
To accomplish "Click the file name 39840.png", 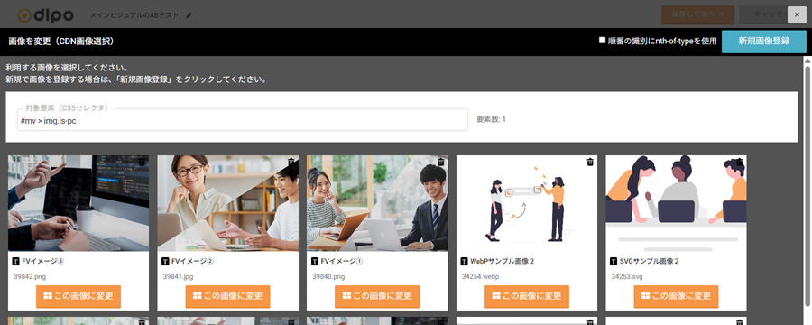I will (x=328, y=277).
